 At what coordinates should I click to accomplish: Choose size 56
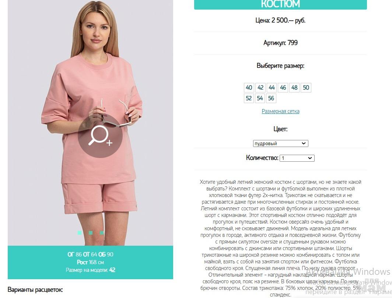[x=271, y=98]
